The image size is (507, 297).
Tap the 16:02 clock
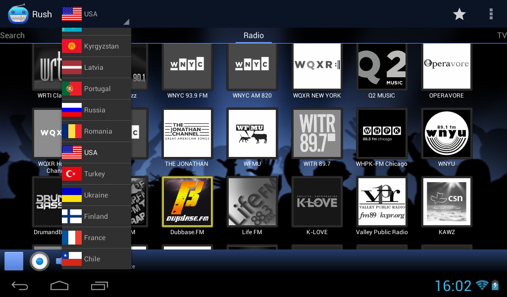(x=453, y=286)
